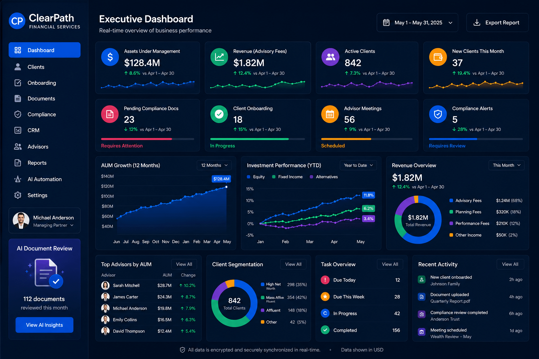Go to Compliance in the sidebar

click(x=45, y=114)
